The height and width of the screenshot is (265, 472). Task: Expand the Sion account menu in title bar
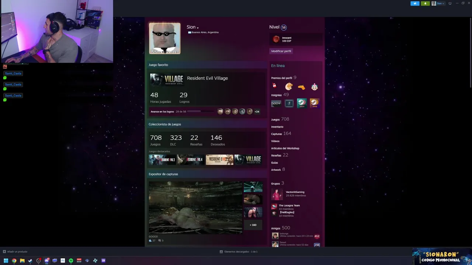point(438,3)
